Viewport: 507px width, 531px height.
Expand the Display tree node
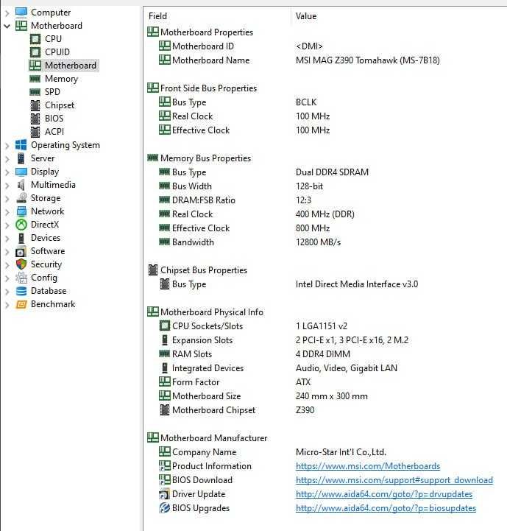pyautogui.click(x=7, y=172)
